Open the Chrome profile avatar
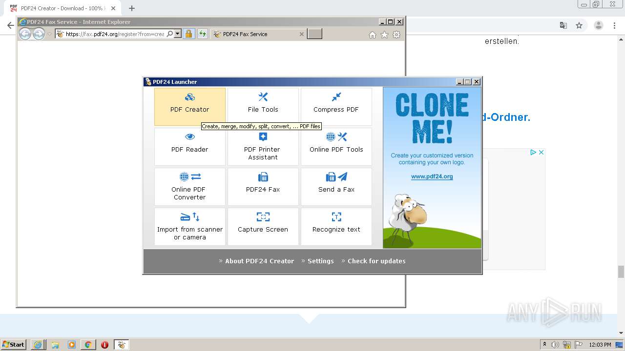The height and width of the screenshot is (351, 625). point(598,25)
